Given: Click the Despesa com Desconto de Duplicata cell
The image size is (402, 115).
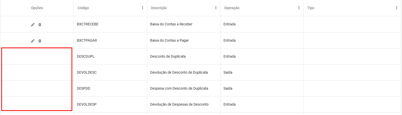Looking at the screenshot, I should 179,88.
